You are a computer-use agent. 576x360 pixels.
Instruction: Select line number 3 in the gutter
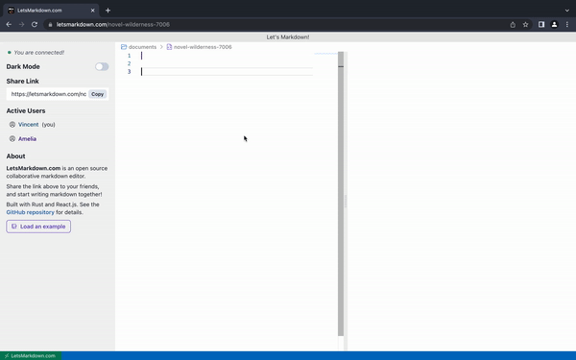click(x=130, y=72)
